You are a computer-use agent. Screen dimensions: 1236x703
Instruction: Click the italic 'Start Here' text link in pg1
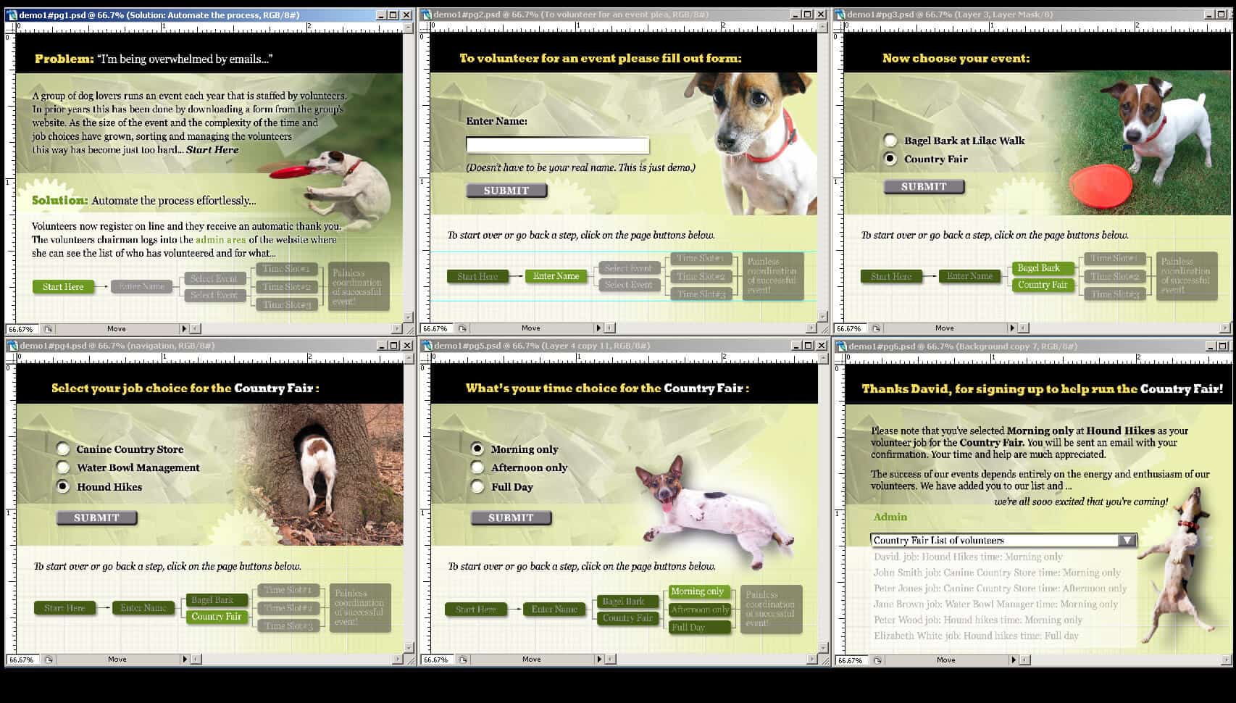tap(212, 150)
